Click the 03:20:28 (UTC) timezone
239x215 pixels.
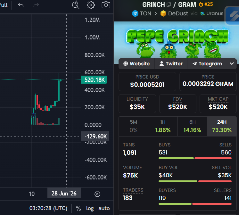point(48,208)
